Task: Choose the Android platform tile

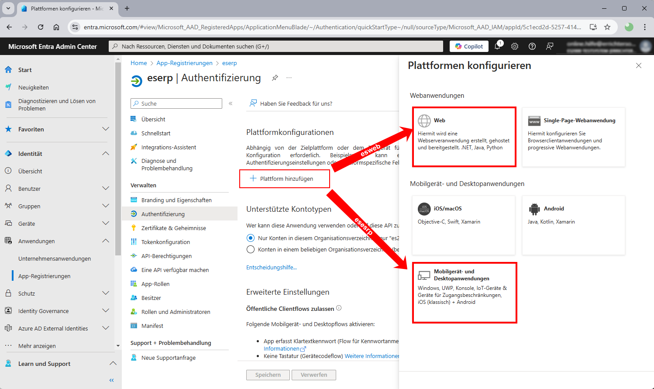Action: [x=574, y=225]
